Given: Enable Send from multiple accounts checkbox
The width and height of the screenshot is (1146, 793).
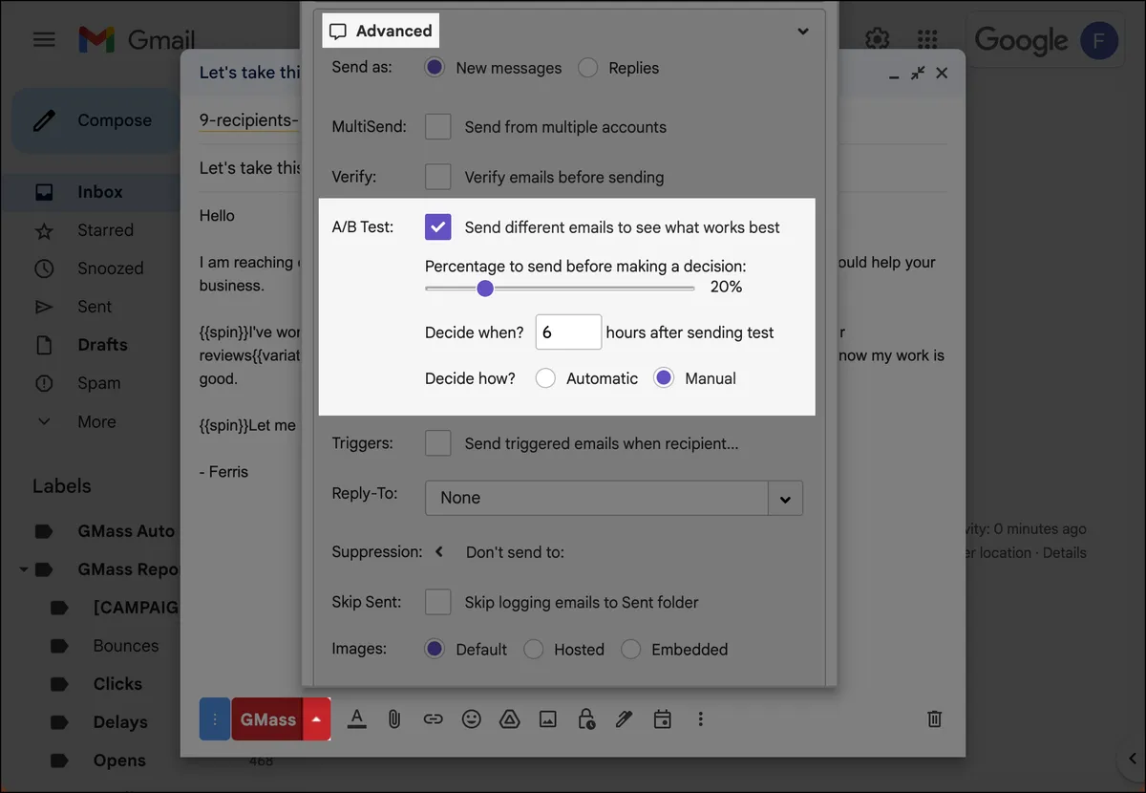Looking at the screenshot, I should [437, 126].
